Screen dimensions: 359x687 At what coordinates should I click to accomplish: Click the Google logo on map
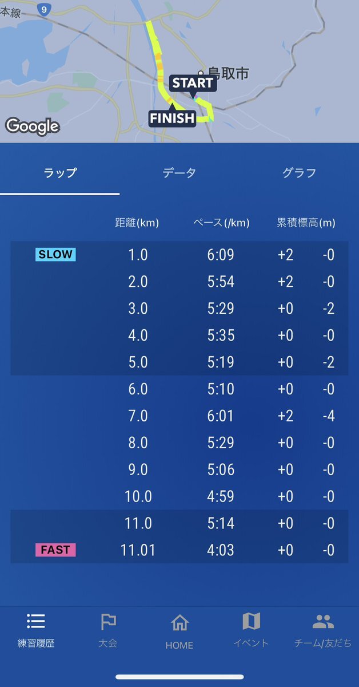(32, 127)
